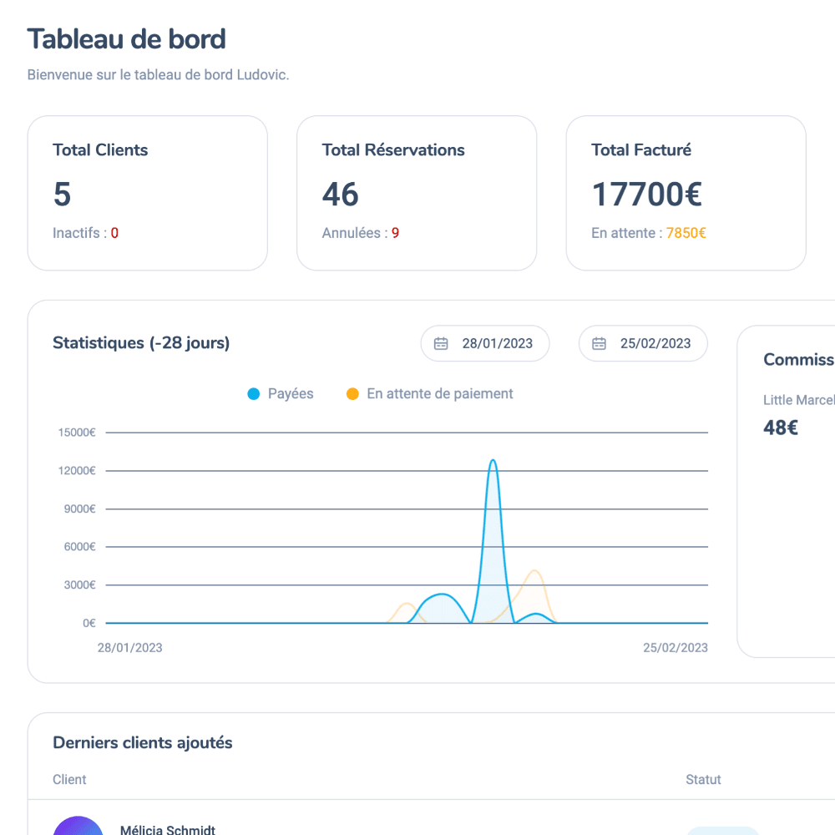Click the 46 reservations number
Image resolution: width=835 pixels, height=835 pixels.
[x=341, y=194]
